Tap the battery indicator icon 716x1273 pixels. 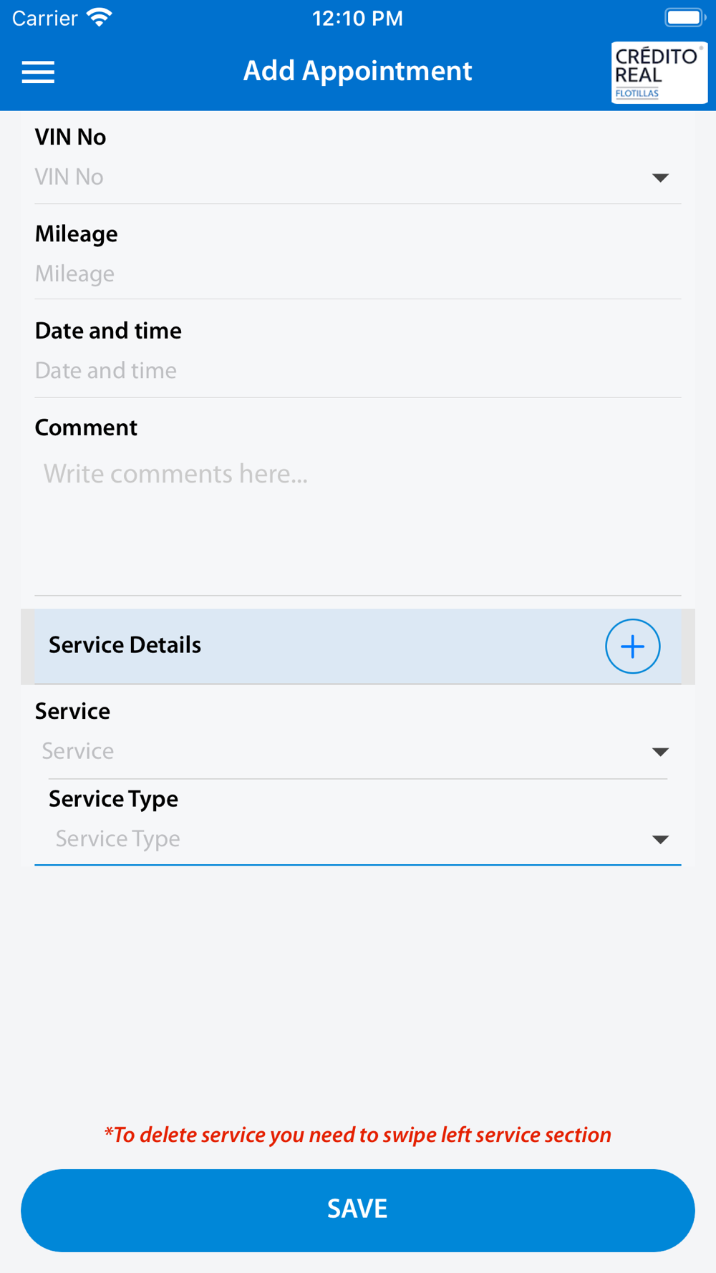click(x=684, y=17)
